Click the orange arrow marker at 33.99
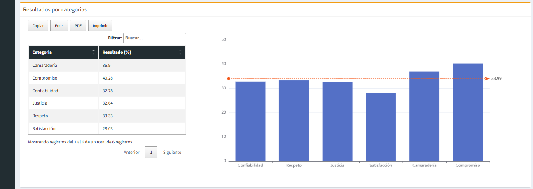Viewport: 533px width, 189px height. pos(486,78)
